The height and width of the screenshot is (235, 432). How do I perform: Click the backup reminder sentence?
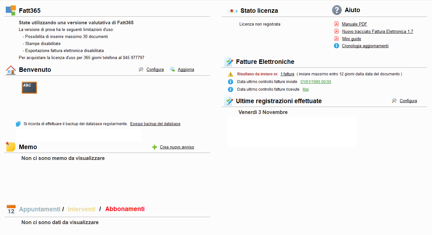point(76,124)
